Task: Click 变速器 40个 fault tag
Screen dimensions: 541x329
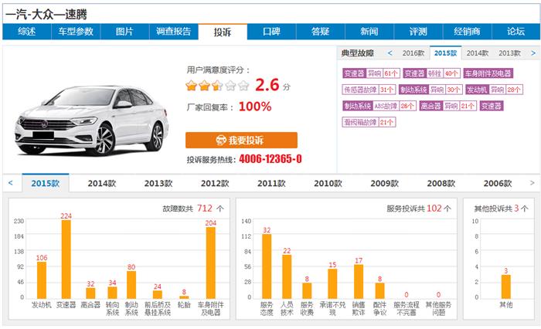Action: point(431,73)
